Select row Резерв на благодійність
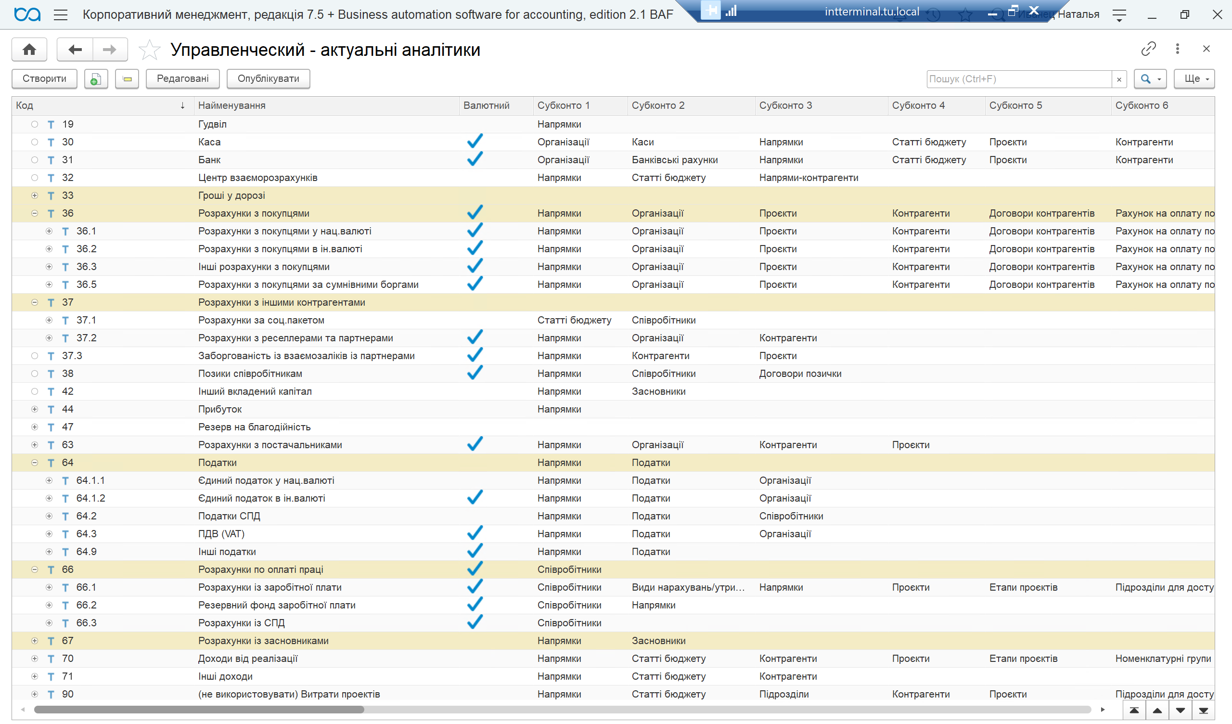This screenshot has height=724, width=1232. [x=613, y=427]
